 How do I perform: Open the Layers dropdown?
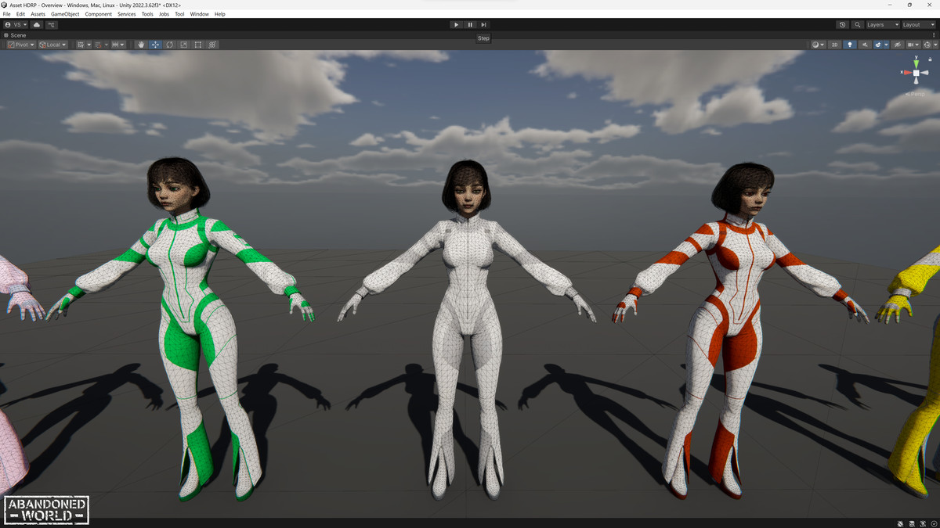coord(882,25)
